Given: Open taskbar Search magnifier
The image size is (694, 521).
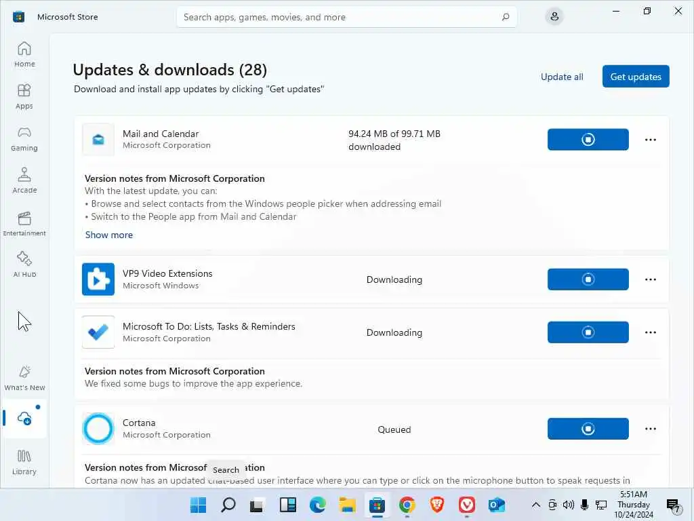Looking at the screenshot, I should [x=228, y=505].
